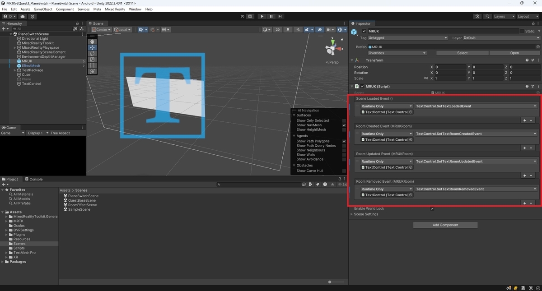The image size is (542, 291).
Task: Select the Rotate tool in the scene toolbar
Action: click(92, 53)
